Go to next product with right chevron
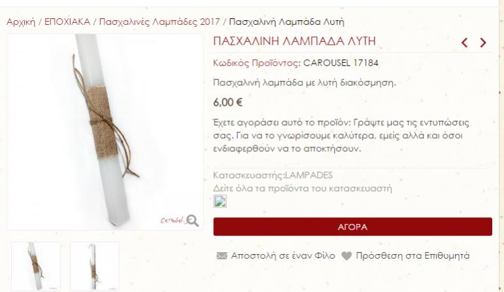 tap(483, 43)
